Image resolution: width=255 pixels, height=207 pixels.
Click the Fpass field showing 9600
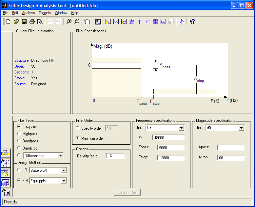pyautogui.click(x=171, y=148)
